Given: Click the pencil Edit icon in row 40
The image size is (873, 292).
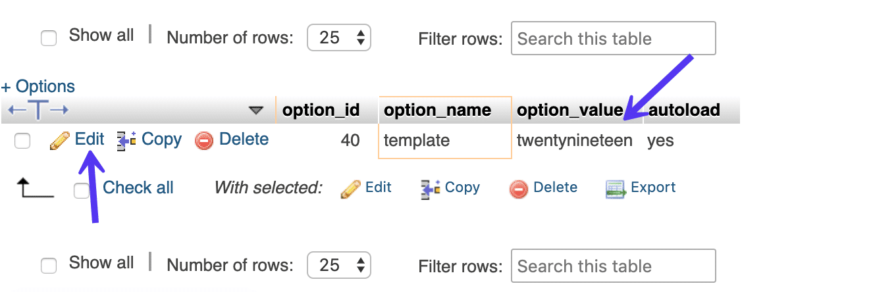Looking at the screenshot, I should coord(60,140).
